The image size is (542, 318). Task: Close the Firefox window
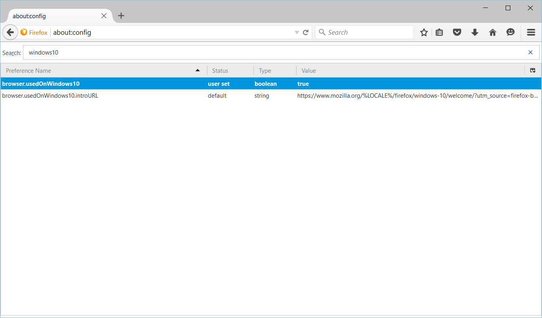(531, 8)
